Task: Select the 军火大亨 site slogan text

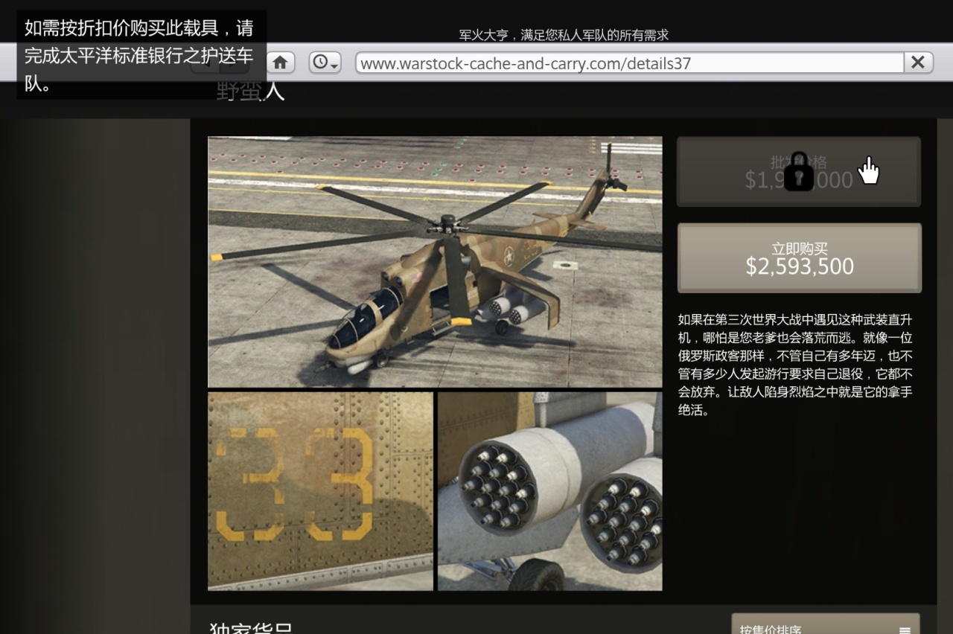Action: click(x=564, y=35)
